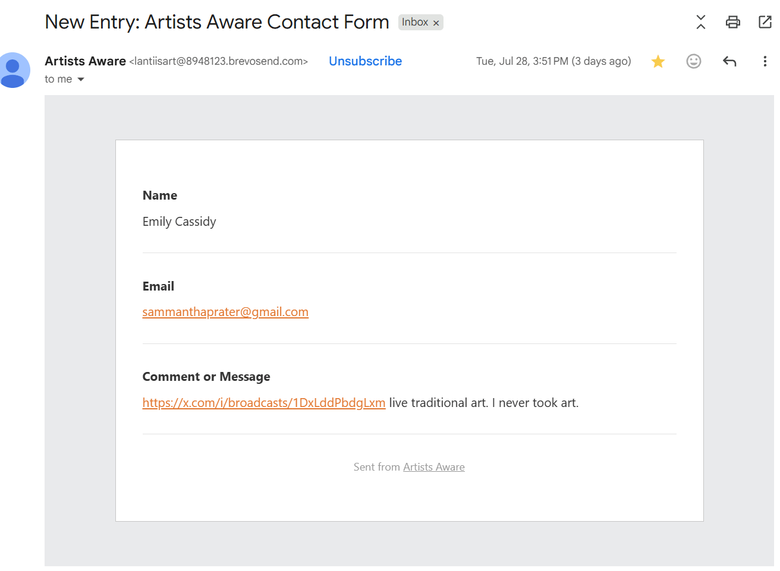Open more options three-dot menu
The image size is (780, 571).
coord(765,61)
